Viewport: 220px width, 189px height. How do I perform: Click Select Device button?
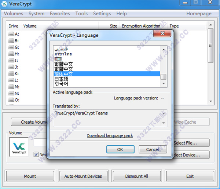192,155
